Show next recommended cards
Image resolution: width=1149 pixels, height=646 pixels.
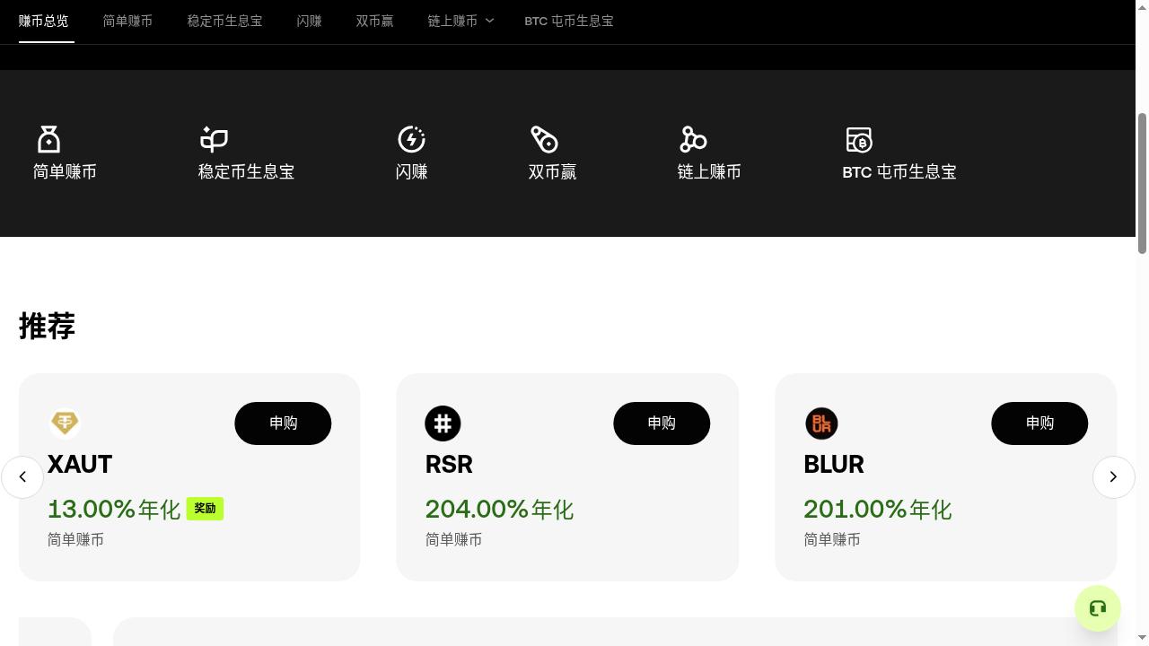coord(1113,477)
